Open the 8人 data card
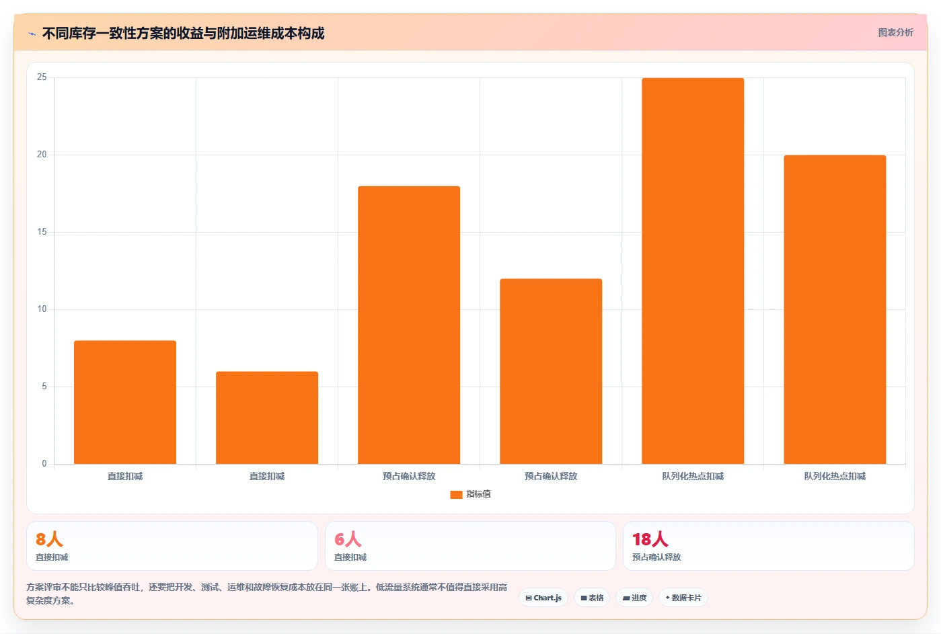 (x=172, y=546)
